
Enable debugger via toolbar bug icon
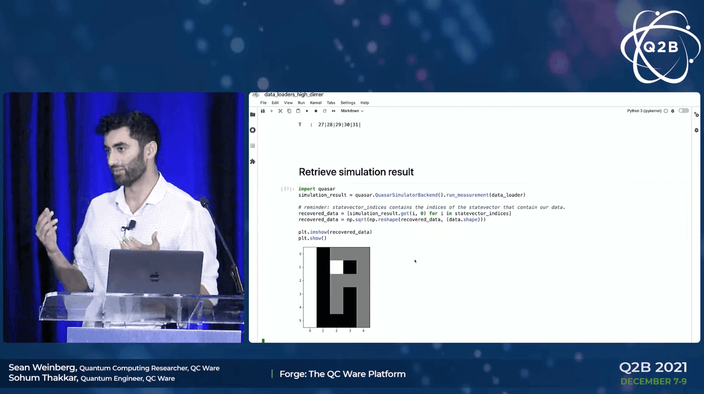(673, 111)
